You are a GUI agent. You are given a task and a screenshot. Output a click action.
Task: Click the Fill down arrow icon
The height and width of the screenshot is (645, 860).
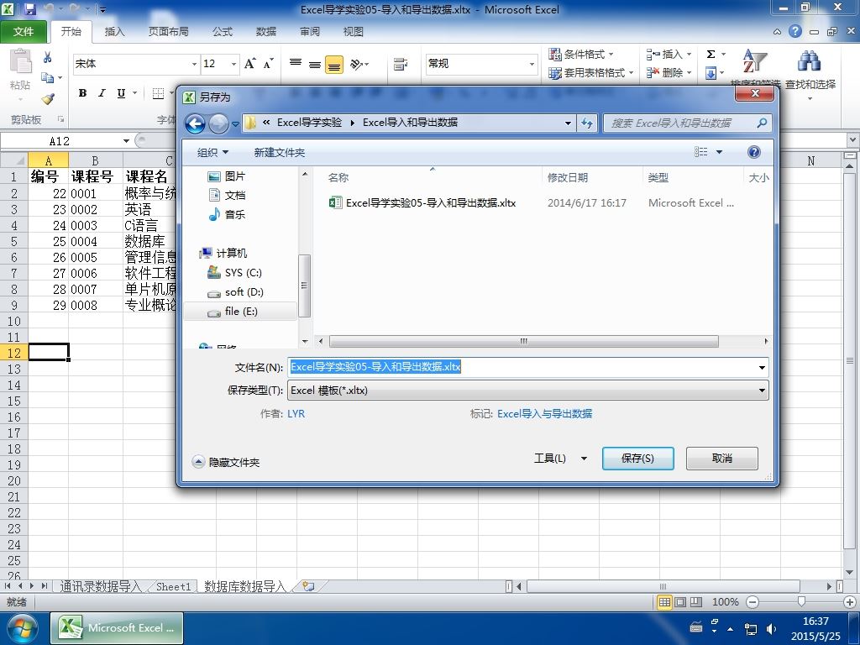coord(711,73)
